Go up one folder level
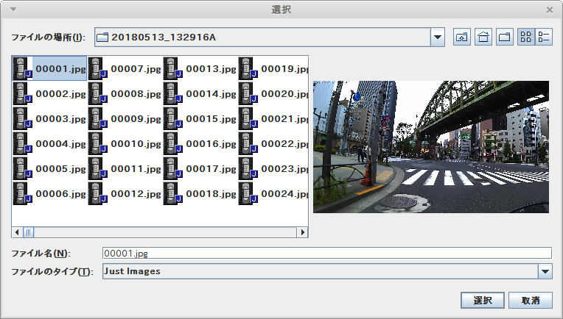Screen dimensions: 563x319 click(462, 37)
